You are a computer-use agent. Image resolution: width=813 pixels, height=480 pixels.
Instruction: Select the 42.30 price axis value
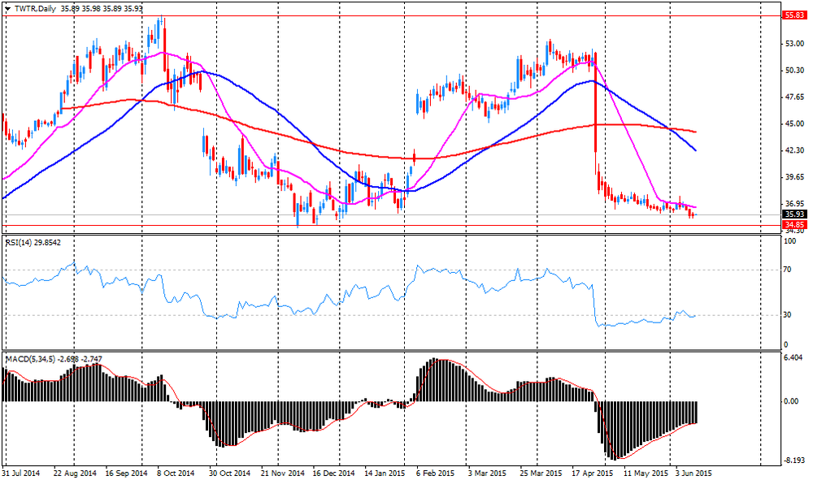795,150
